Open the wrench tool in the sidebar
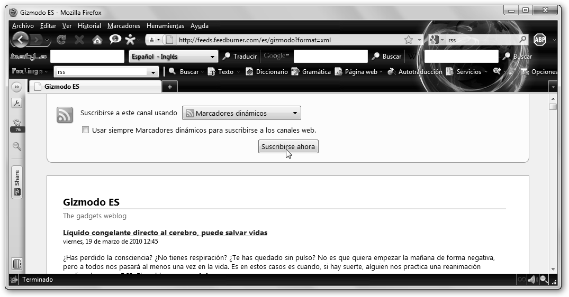 [x=17, y=104]
